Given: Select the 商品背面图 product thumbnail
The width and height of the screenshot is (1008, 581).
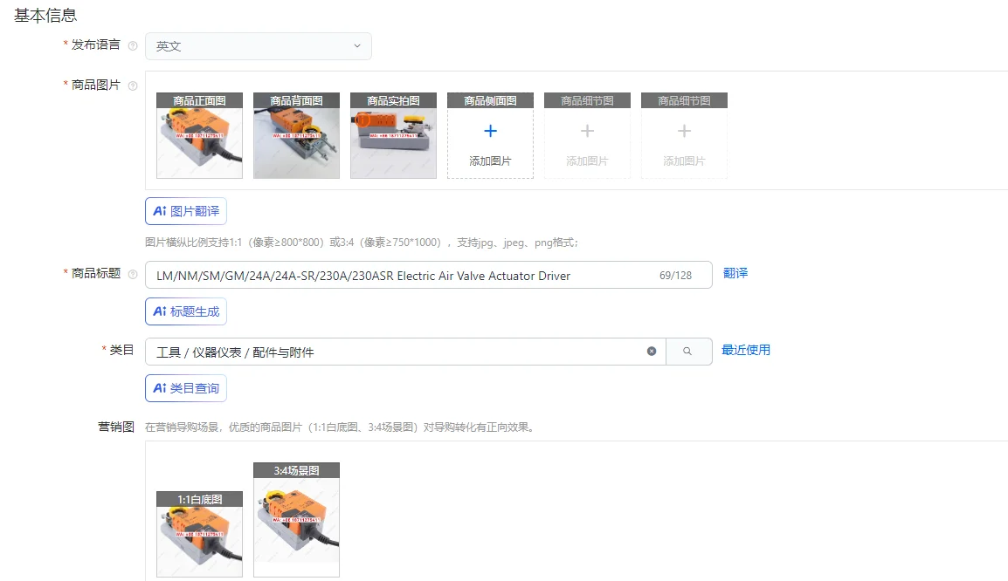Looking at the screenshot, I should tap(296, 135).
